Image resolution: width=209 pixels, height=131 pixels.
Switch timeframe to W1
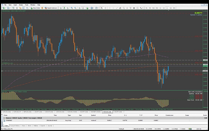click(x=171, y=8)
